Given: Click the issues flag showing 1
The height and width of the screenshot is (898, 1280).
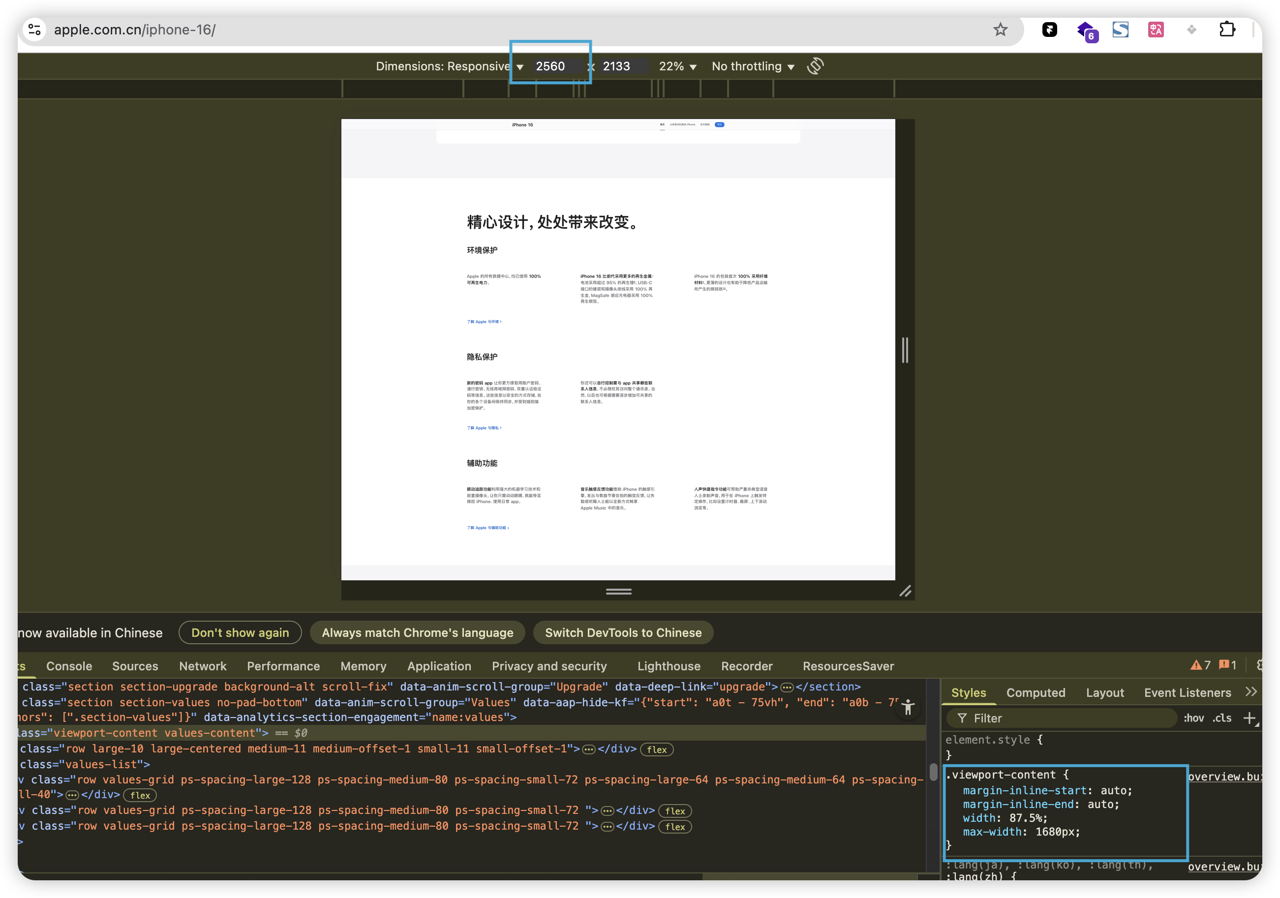Looking at the screenshot, I should [x=1227, y=665].
